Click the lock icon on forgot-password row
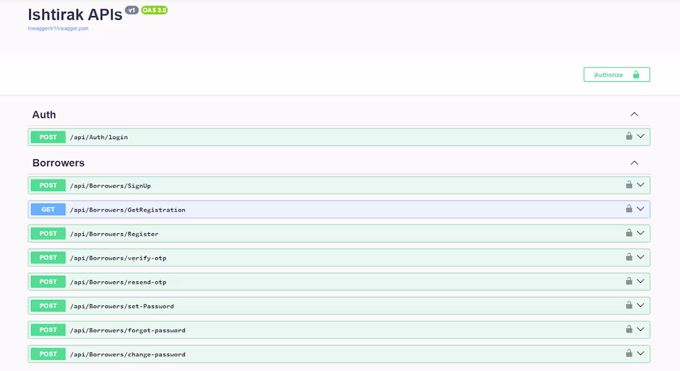This screenshot has width=680, height=371. click(629, 330)
